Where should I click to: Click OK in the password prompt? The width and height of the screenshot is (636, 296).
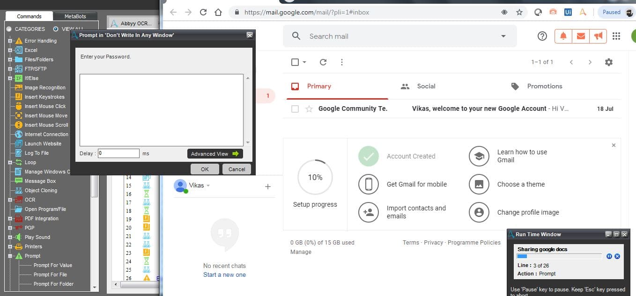(x=205, y=169)
